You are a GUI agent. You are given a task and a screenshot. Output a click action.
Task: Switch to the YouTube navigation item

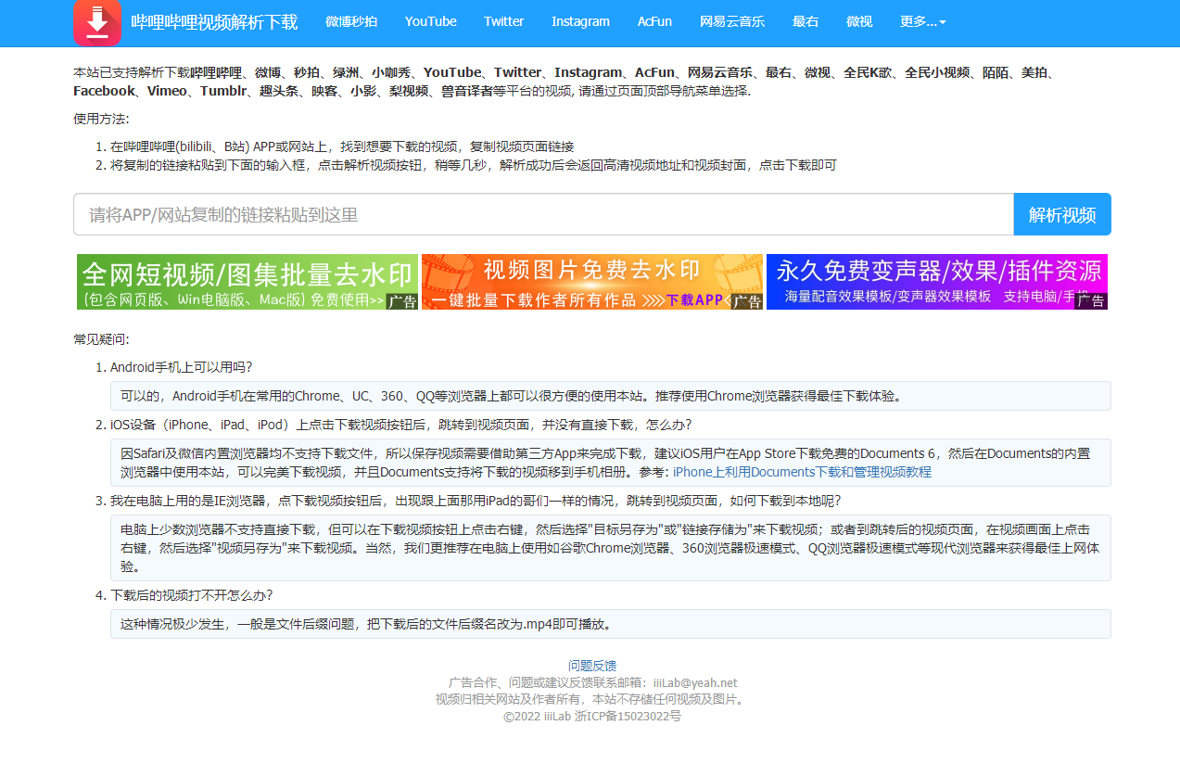point(431,21)
